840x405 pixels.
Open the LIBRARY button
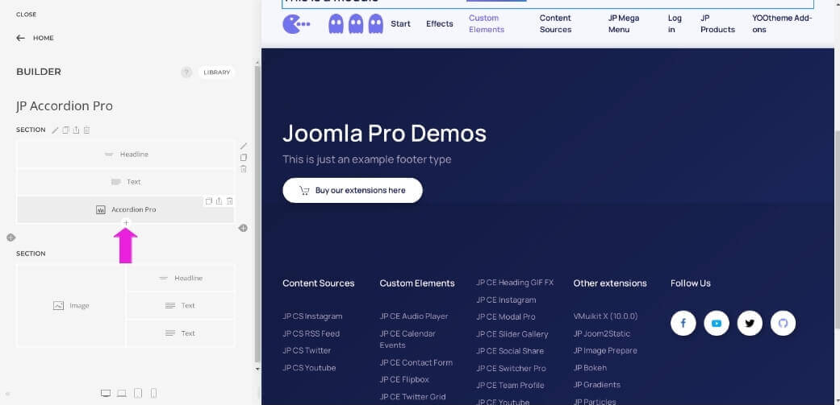coord(217,72)
